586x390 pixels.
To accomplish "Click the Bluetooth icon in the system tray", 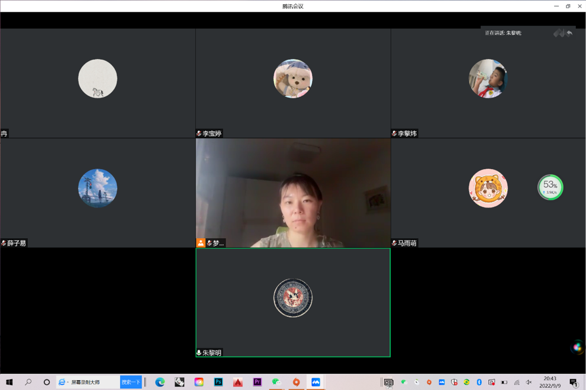I will coord(479,381).
